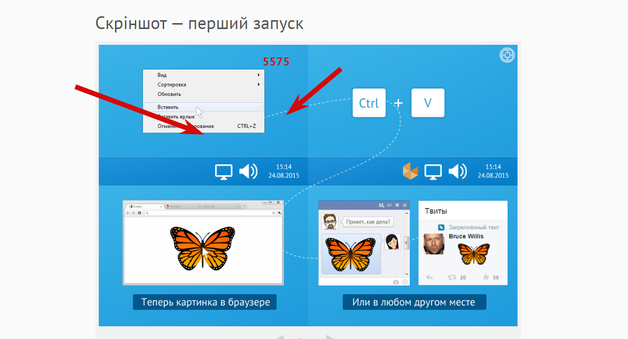Open the Вид submenu entry

pos(203,75)
